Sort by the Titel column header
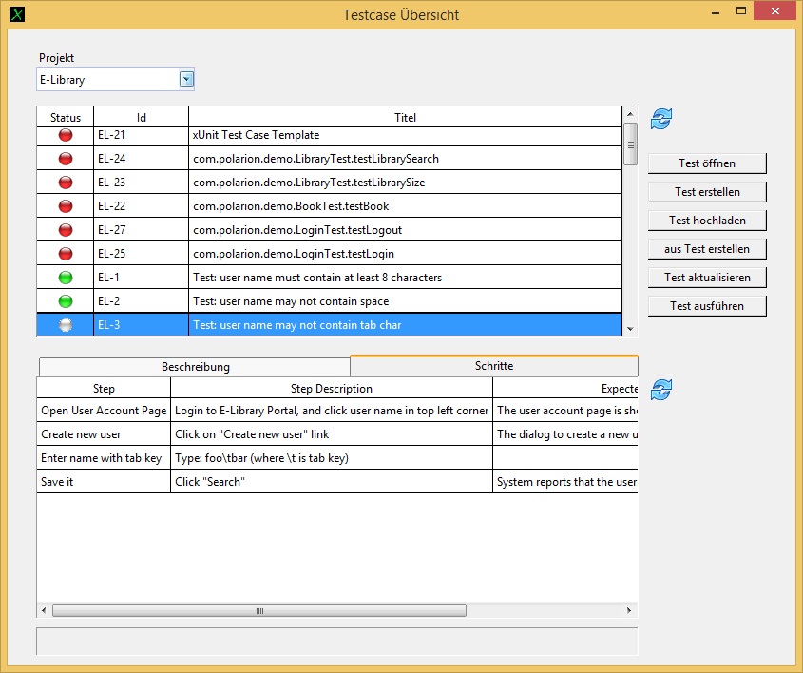Viewport: 803px width, 673px height. 406,118
